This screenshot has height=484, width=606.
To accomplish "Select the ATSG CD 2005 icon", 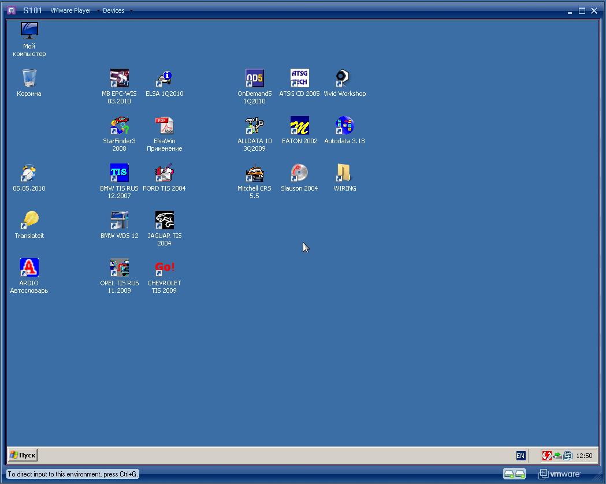I will click(x=299, y=79).
